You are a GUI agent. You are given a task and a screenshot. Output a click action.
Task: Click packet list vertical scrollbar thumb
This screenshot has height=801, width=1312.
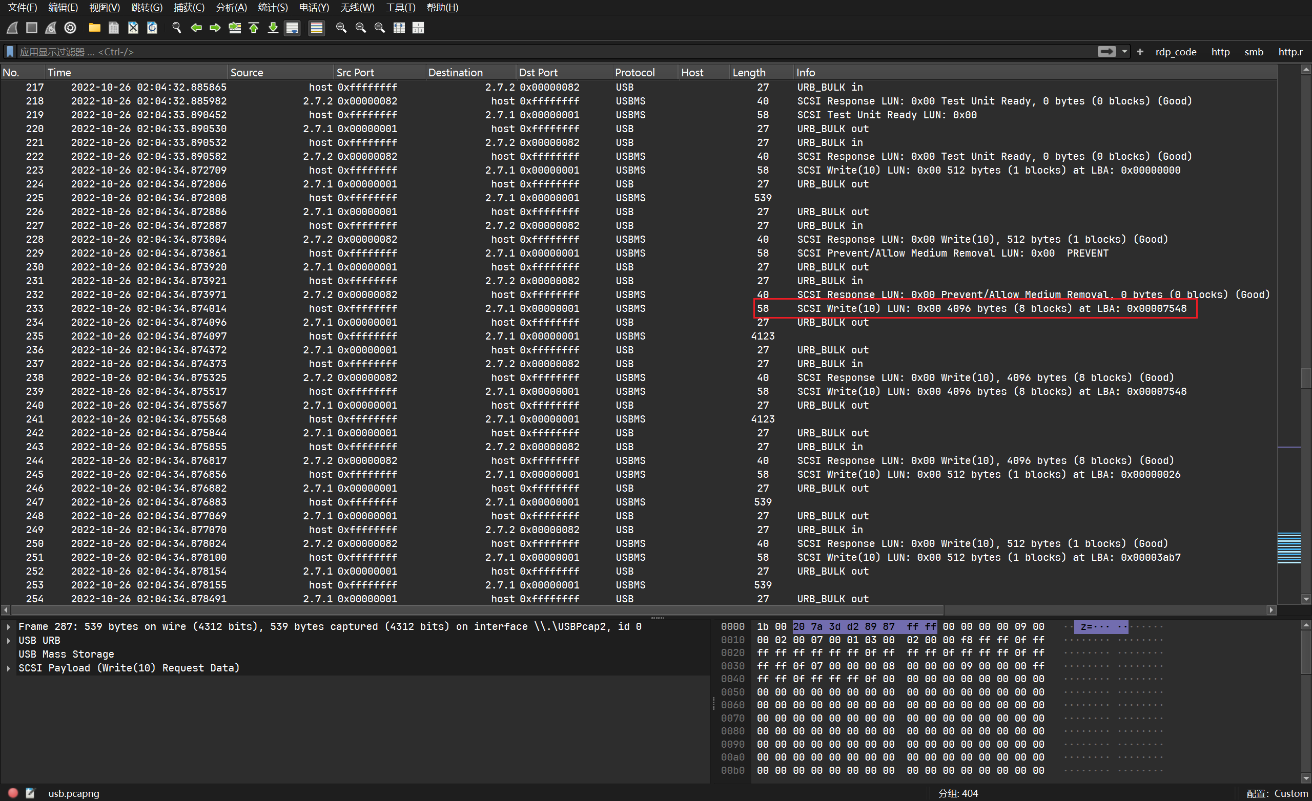[1306, 378]
